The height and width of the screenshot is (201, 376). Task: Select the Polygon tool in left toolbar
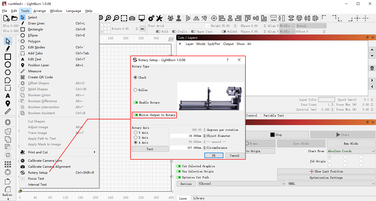[x=8, y=72]
